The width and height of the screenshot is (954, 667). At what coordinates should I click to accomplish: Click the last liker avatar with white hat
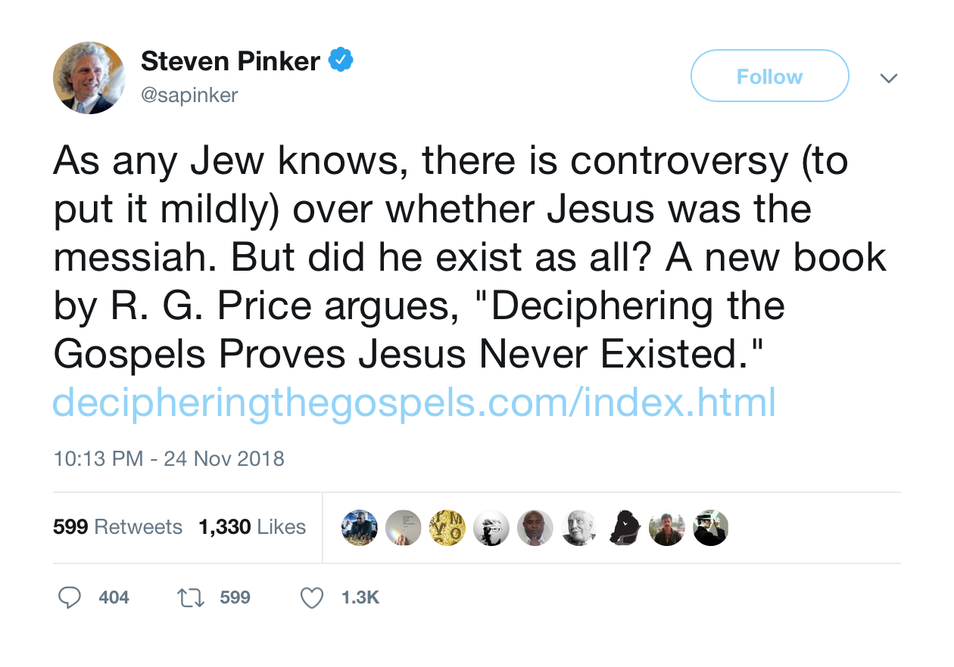pyautogui.click(x=711, y=527)
